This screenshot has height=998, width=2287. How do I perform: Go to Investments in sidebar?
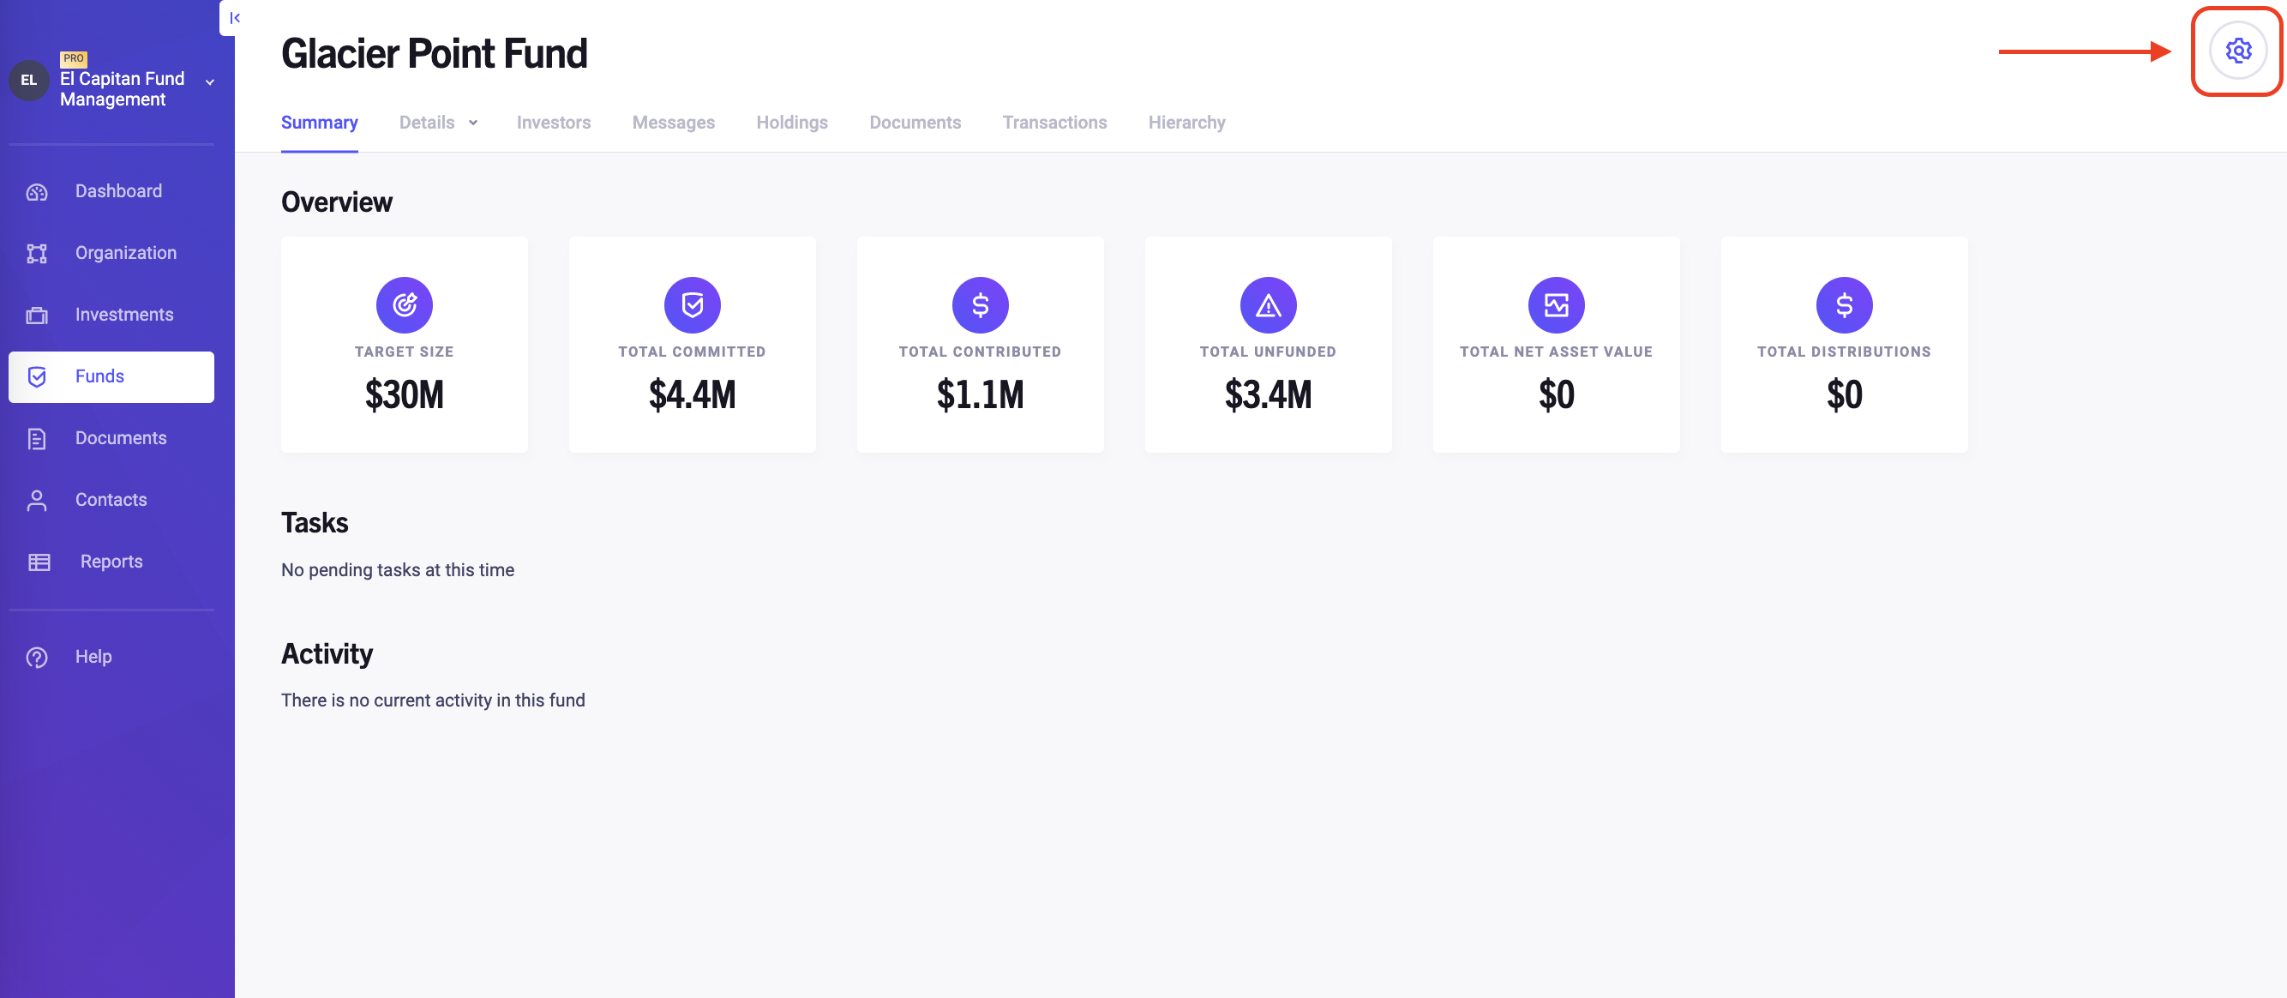tap(111, 316)
